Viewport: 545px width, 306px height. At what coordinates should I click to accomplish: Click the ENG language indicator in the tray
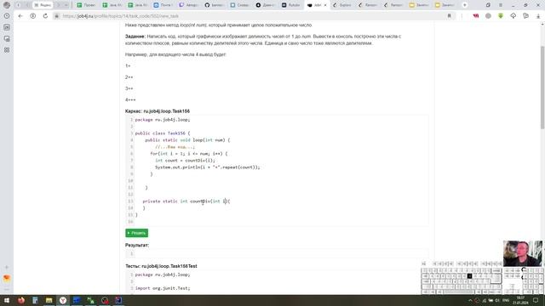[x=506, y=300]
